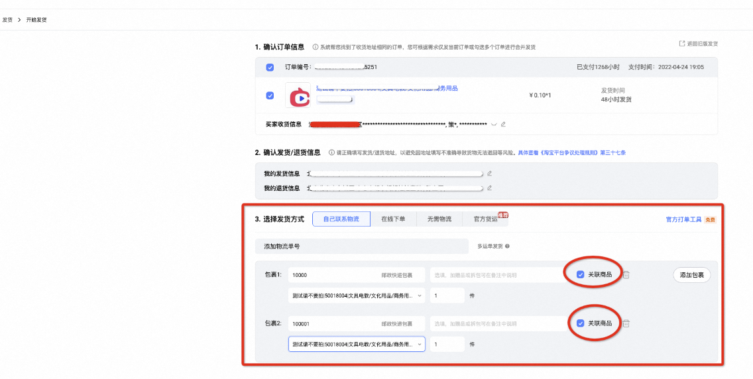Click 返回旧版发货 link
Image resolution: width=753 pixels, height=379 pixels.
[x=699, y=44]
